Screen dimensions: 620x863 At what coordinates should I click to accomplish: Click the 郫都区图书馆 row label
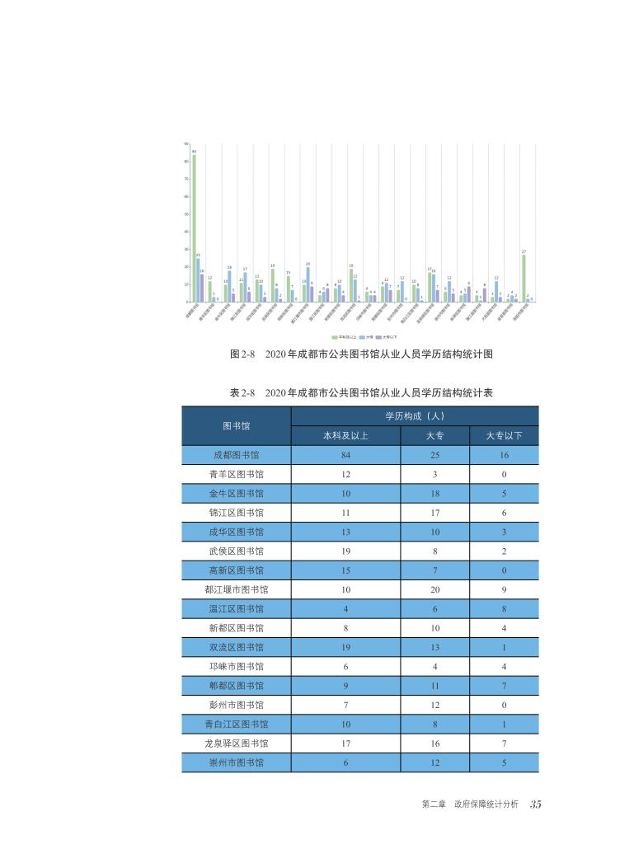237,687
